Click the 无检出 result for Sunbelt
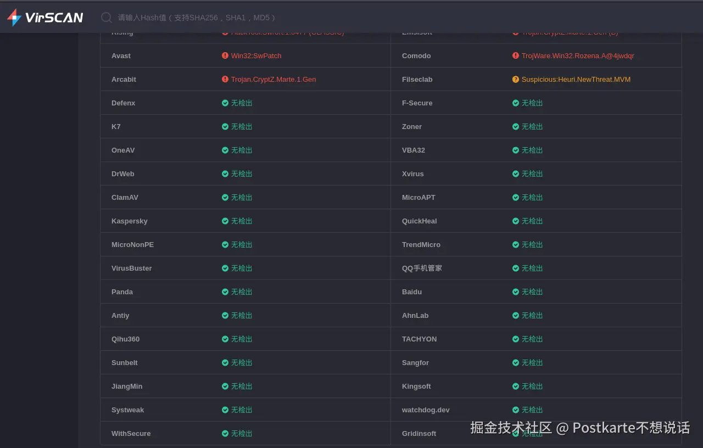 [x=242, y=363]
